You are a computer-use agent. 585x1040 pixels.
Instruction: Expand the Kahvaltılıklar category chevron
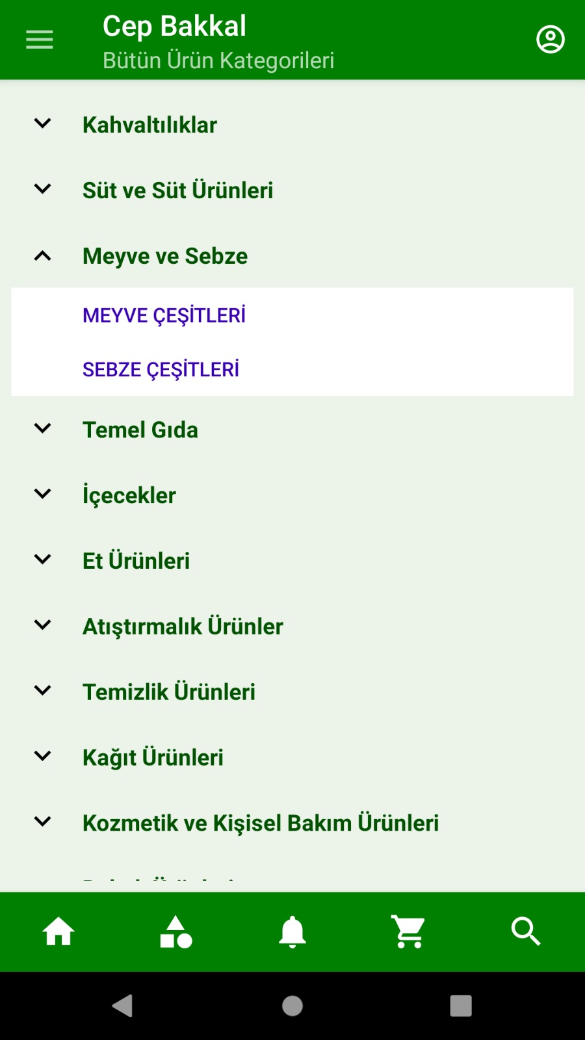coord(43,123)
